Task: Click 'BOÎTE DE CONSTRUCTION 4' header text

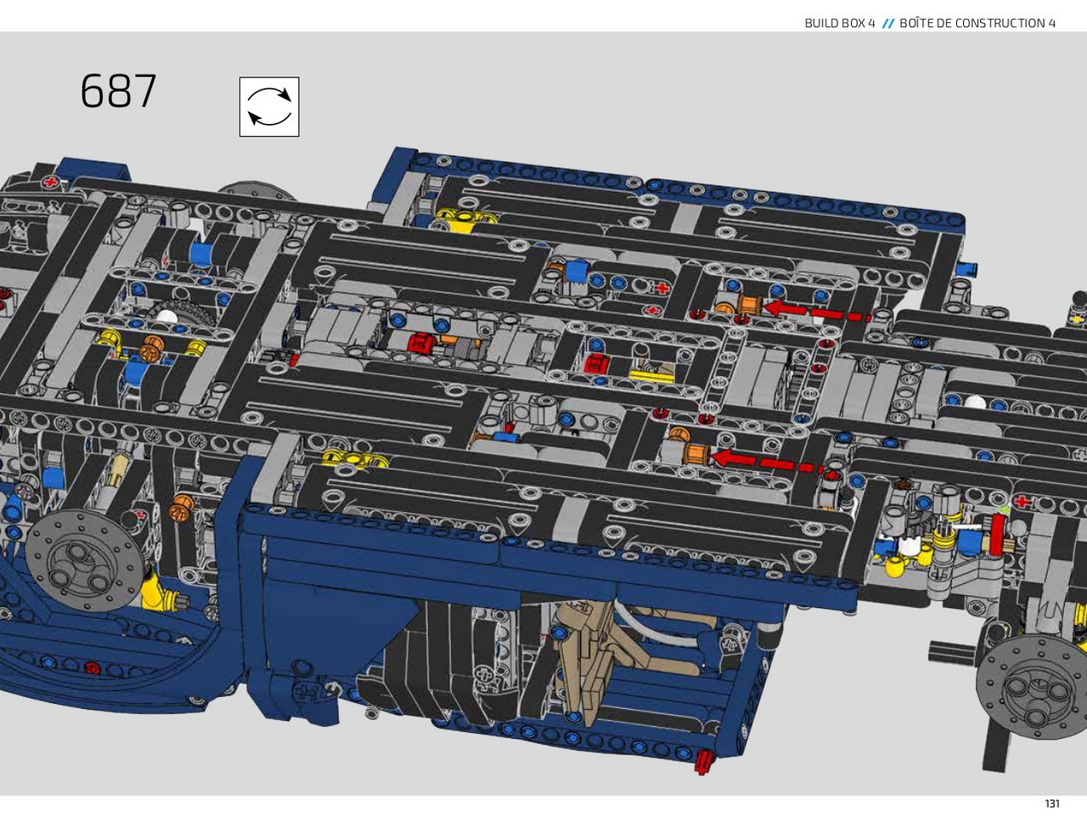Action: point(977,23)
